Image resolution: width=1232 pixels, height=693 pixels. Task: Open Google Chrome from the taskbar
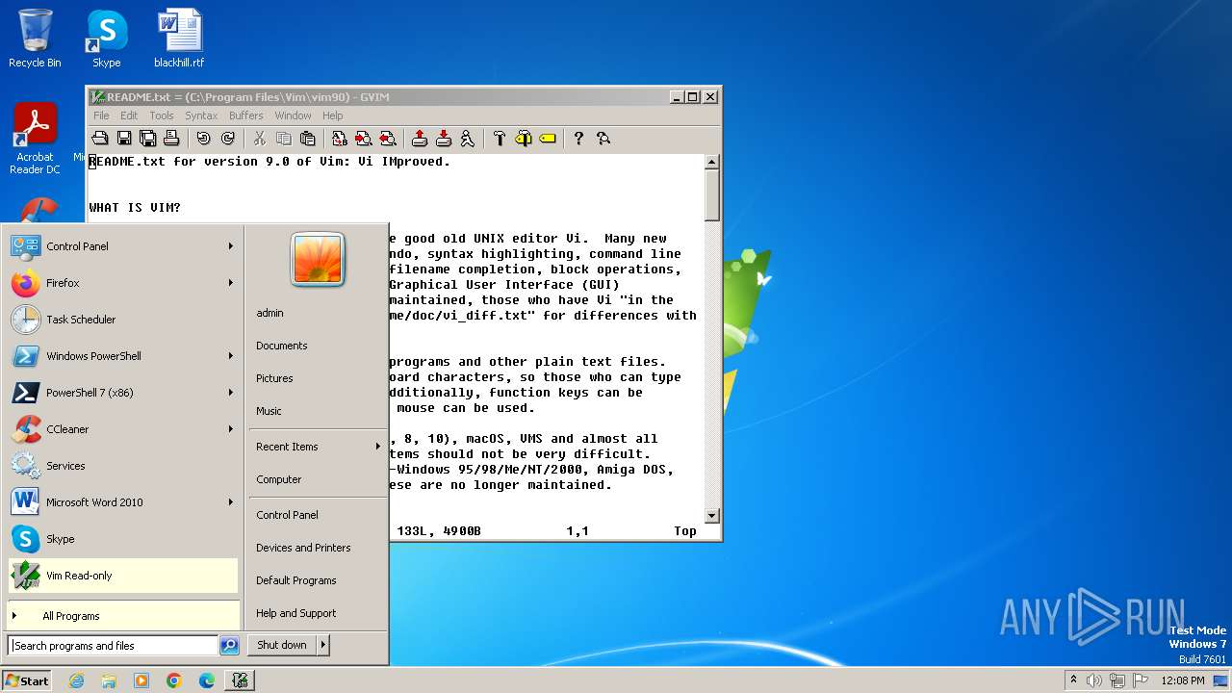174,680
